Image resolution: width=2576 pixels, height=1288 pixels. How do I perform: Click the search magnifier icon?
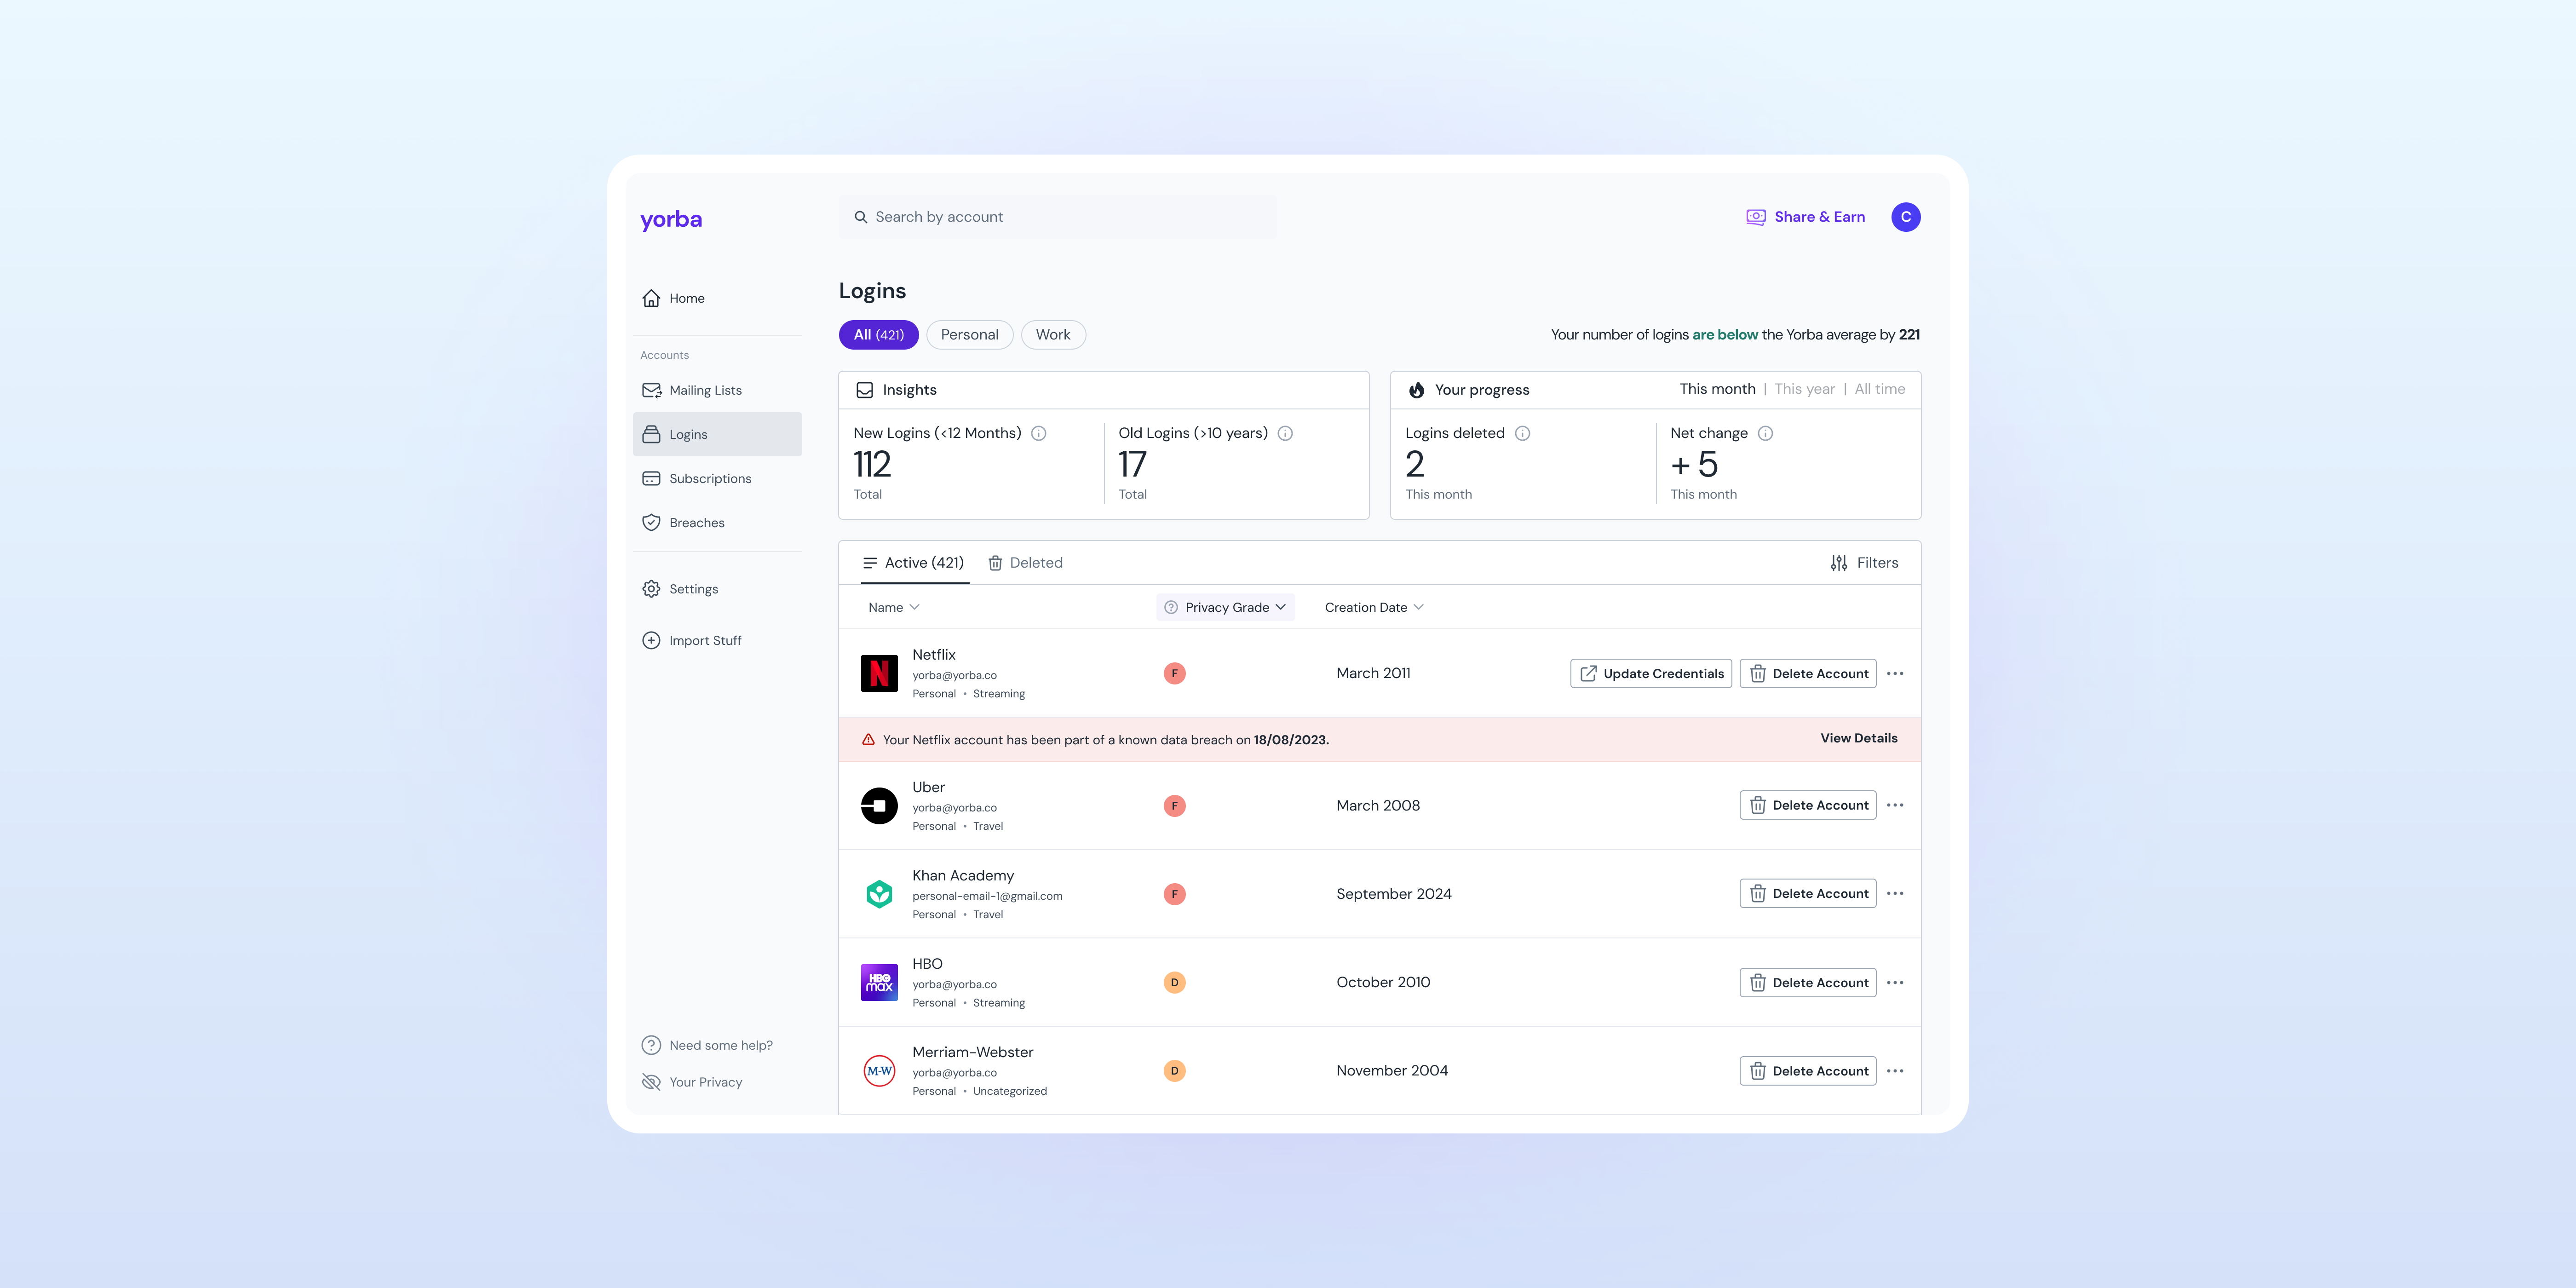point(860,217)
